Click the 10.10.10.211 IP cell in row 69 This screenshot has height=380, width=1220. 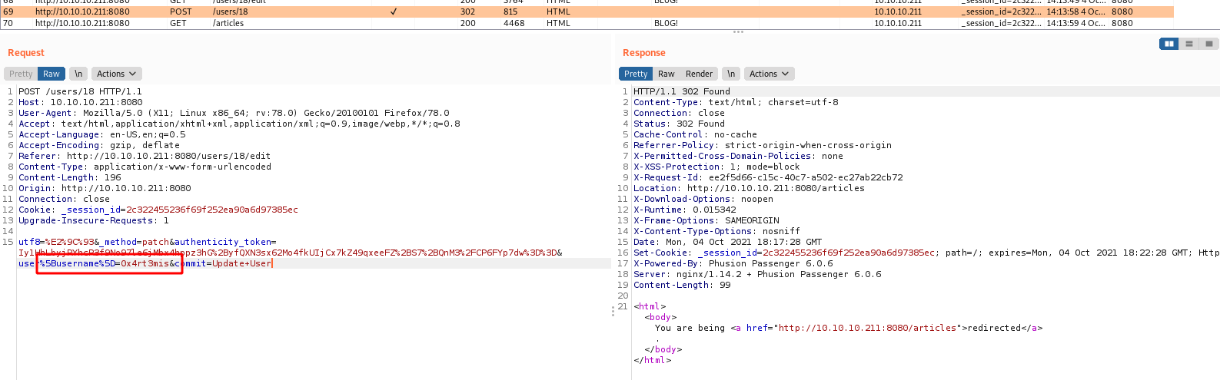(898, 12)
